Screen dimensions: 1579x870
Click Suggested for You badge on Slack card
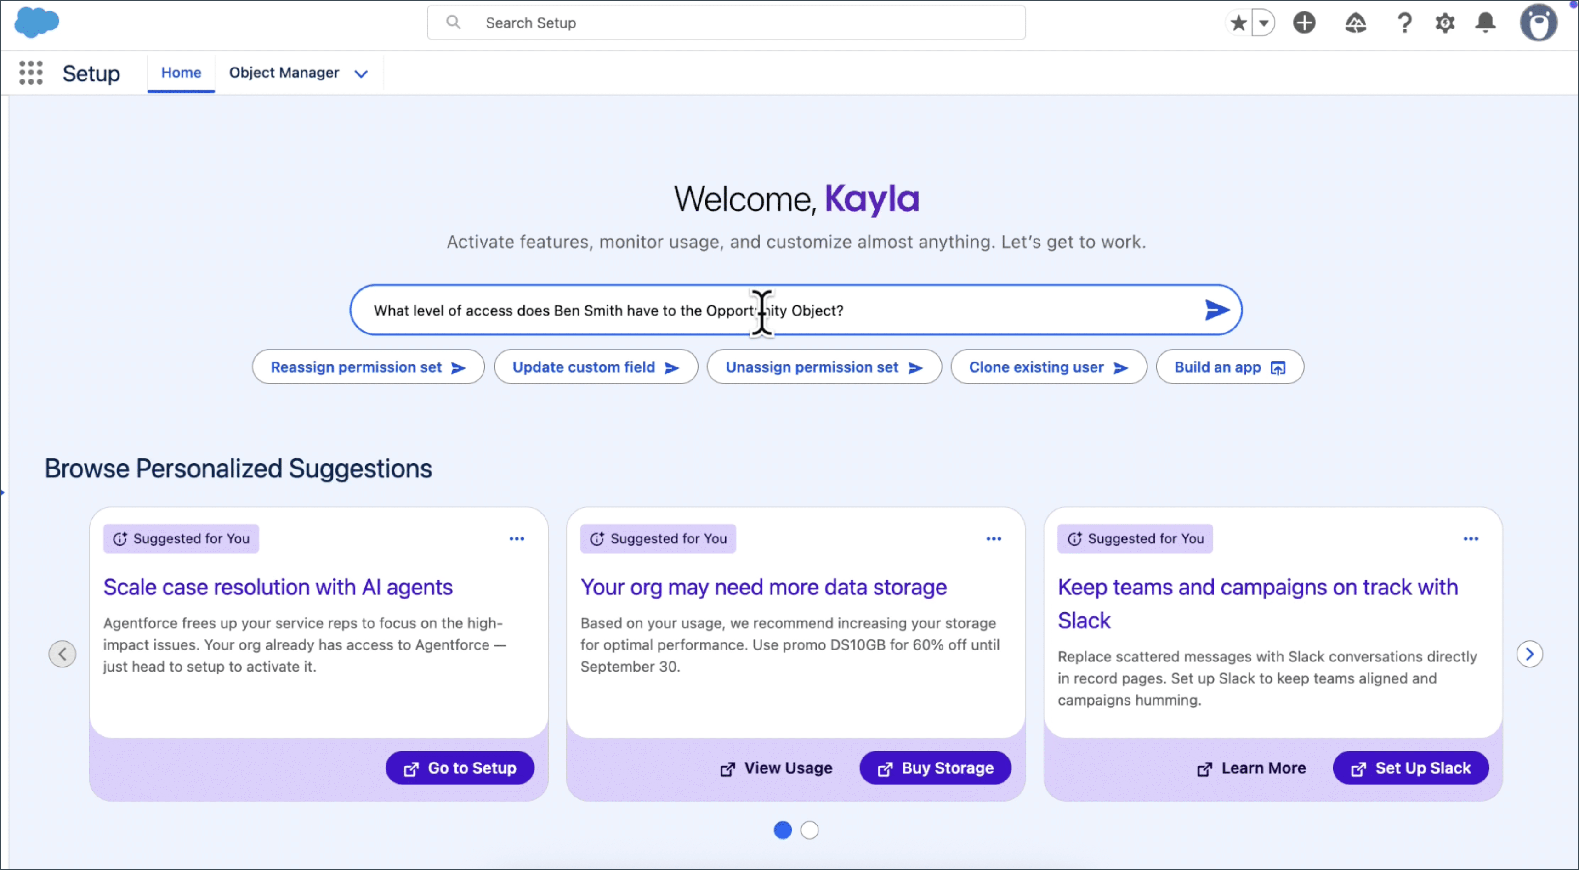click(1135, 538)
